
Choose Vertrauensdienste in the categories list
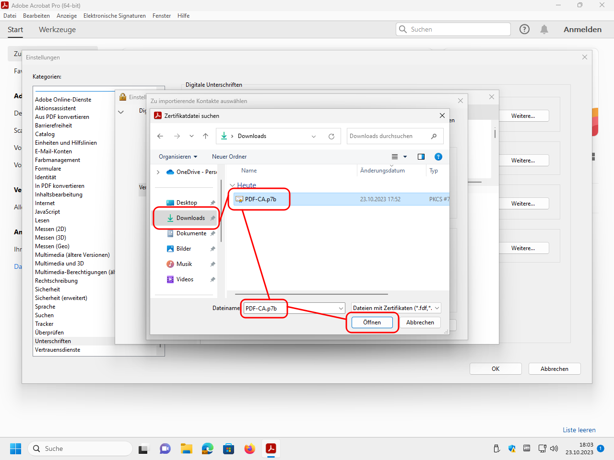58,350
